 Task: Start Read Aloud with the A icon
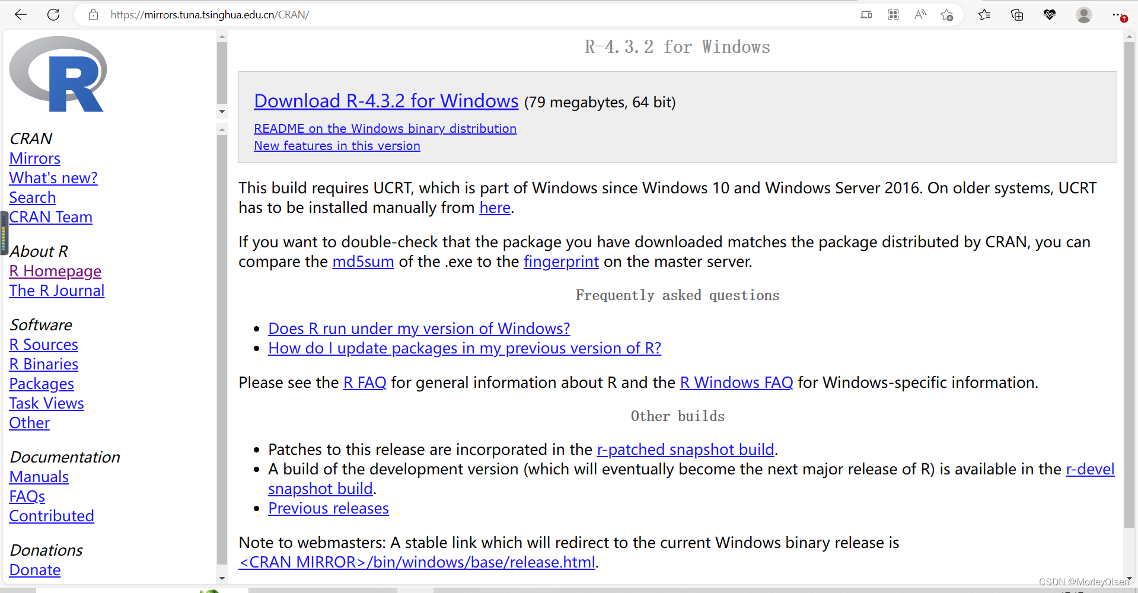click(920, 15)
